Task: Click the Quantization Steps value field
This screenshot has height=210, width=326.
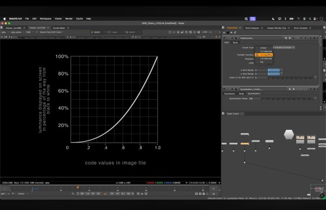Action: click(x=254, y=98)
